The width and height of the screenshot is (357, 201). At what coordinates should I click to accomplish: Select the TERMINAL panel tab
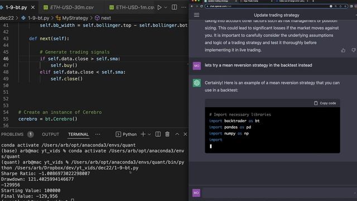[78, 135]
